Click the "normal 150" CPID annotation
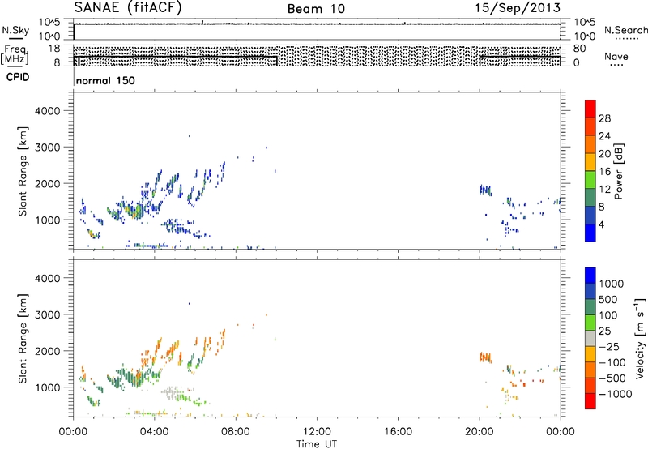 click(105, 80)
